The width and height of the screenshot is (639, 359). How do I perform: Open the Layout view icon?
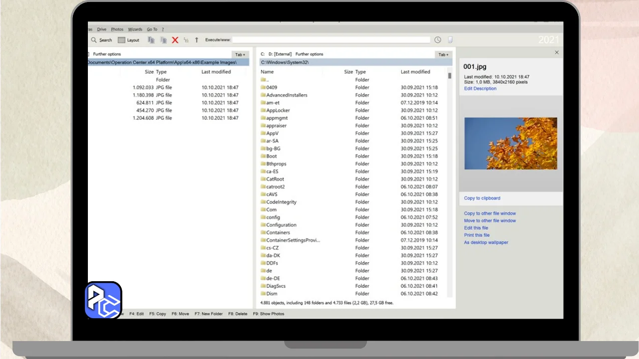click(x=122, y=40)
